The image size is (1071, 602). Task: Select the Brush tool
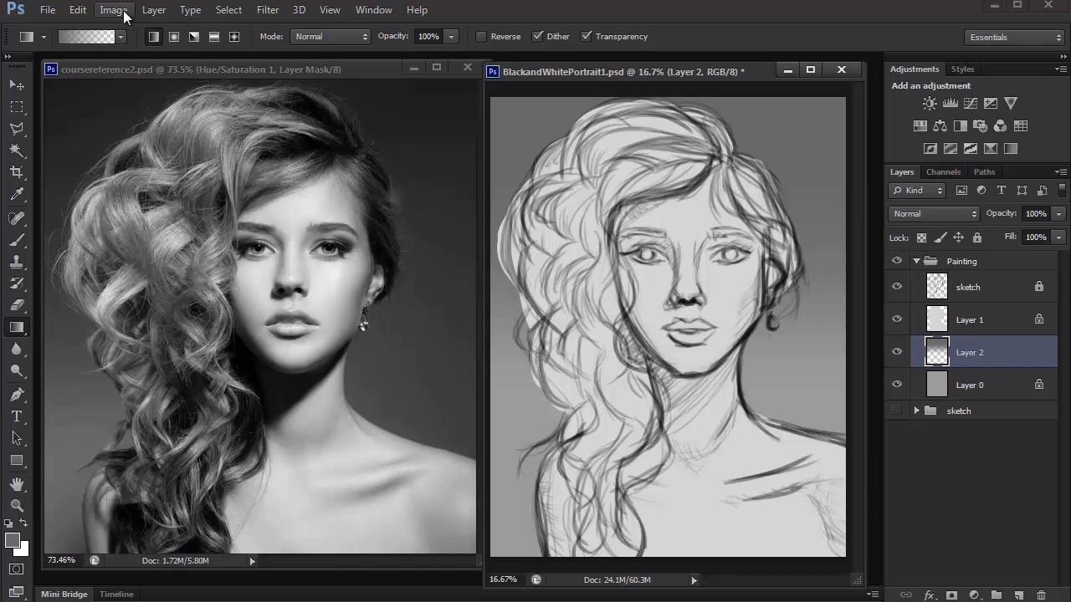coord(17,240)
